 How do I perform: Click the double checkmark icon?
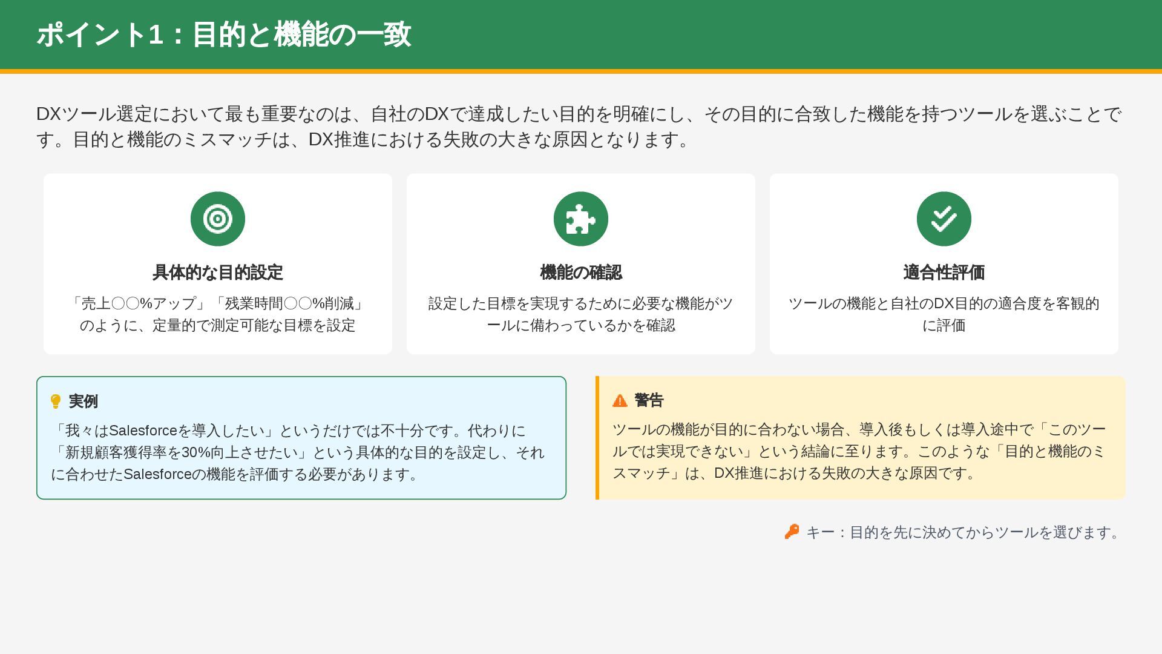(x=944, y=219)
